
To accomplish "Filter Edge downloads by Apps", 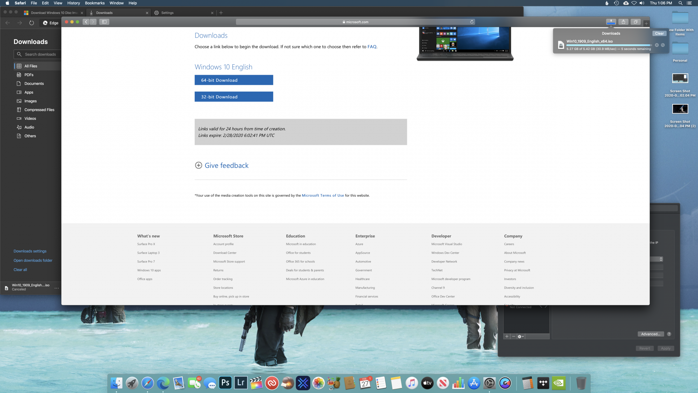I will (38, 92).
